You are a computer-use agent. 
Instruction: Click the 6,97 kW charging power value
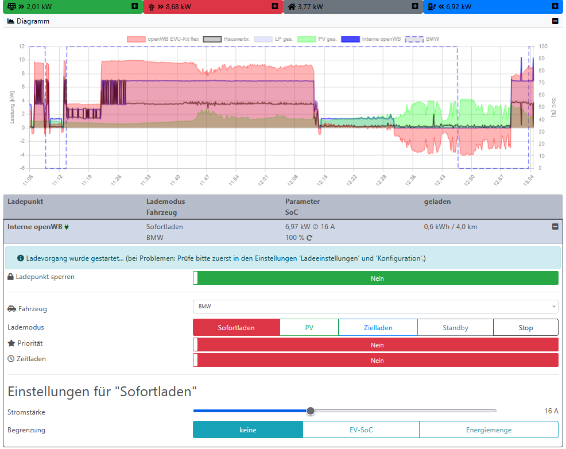click(x=298, y=227)
